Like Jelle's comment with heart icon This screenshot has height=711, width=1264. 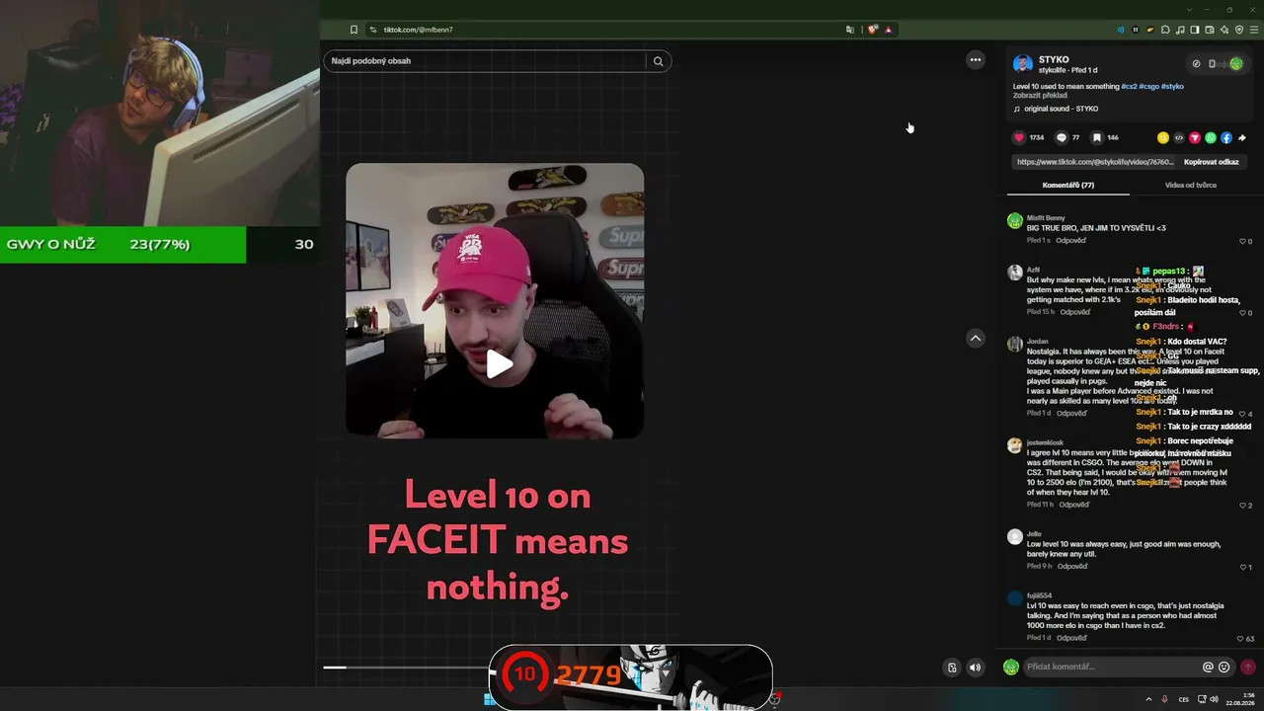(1243, 567)
